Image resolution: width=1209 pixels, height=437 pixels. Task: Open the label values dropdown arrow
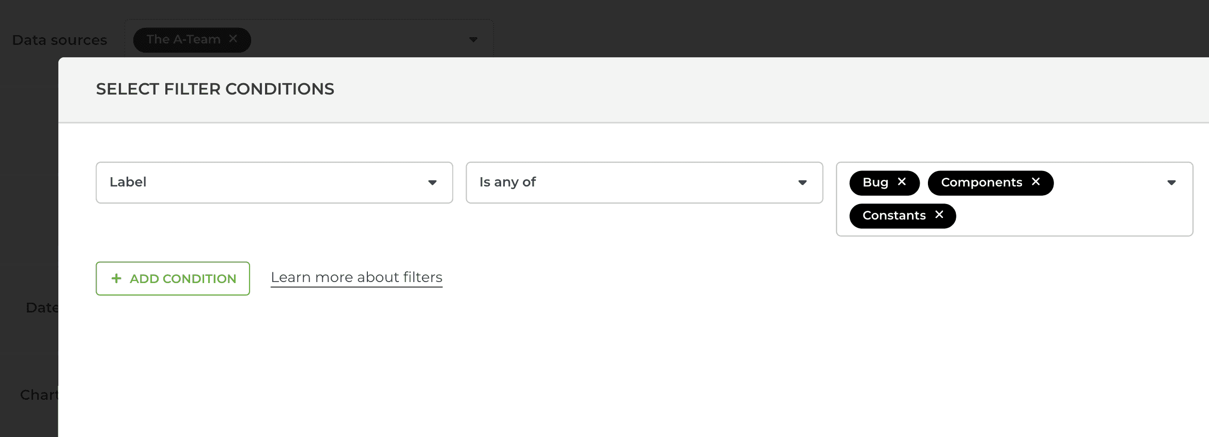click(1171, 182)
